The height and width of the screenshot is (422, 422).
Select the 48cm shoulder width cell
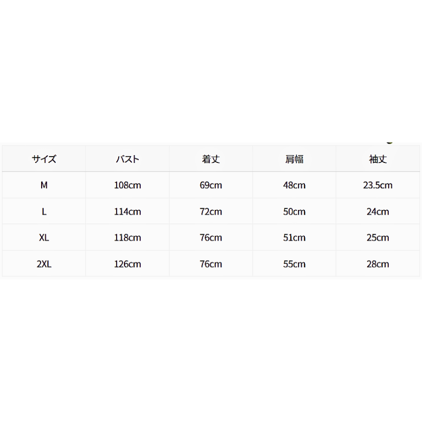click(294, 185)
